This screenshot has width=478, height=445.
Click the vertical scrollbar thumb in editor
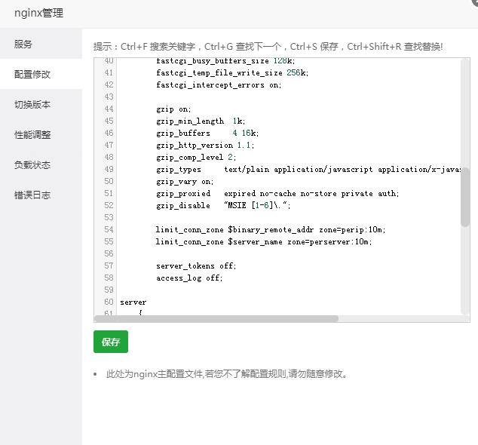tap(465, 197)
